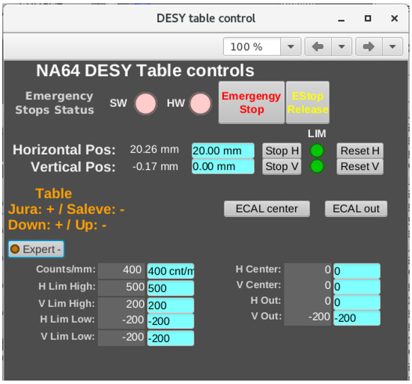Click the SW emergency stop indicator
Viewport: 412px width, 384px height.
tap(145, 103)
